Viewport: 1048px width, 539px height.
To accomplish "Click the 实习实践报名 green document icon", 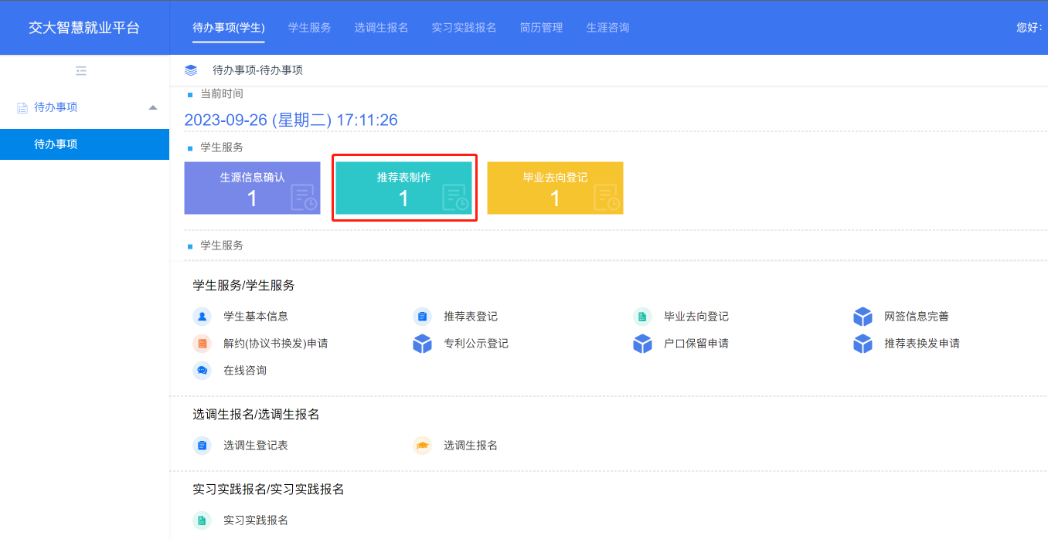I will coord(202,520).
